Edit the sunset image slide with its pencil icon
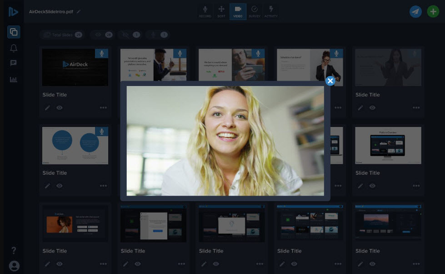445x274 pixels. click(x=360, y=264)
